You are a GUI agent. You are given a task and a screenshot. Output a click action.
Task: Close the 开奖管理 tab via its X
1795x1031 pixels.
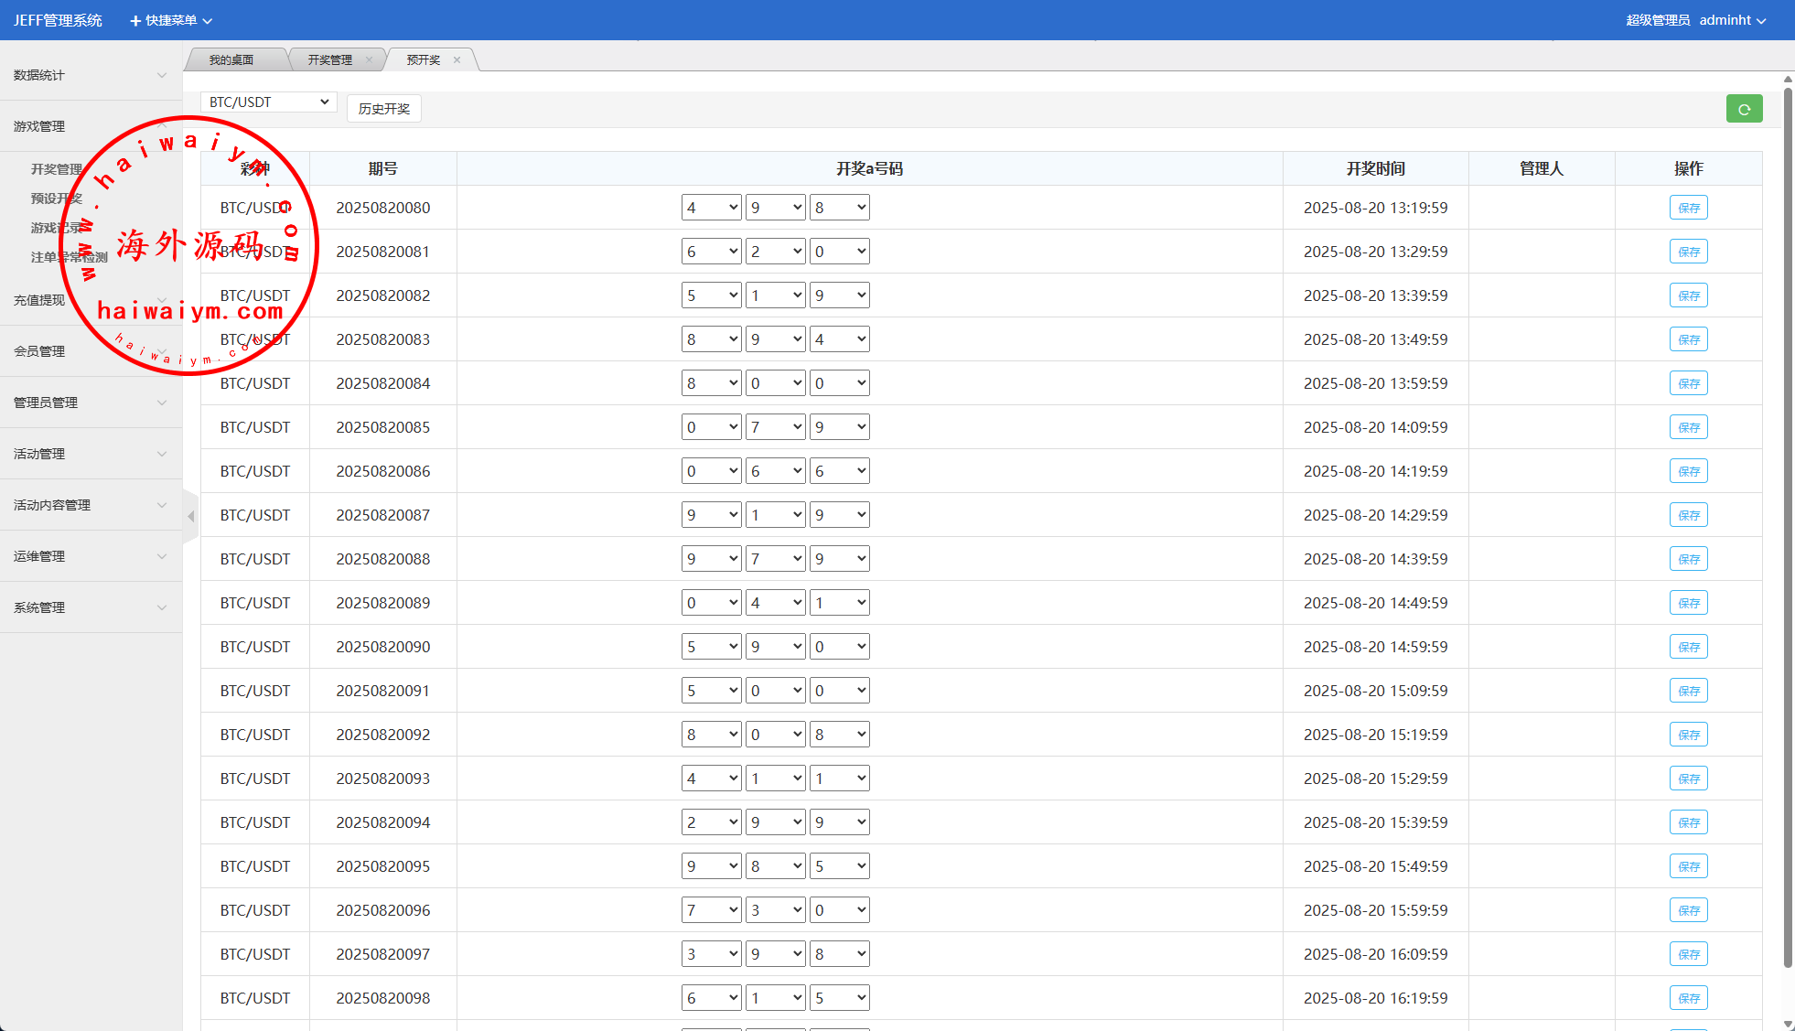[369, 60]
